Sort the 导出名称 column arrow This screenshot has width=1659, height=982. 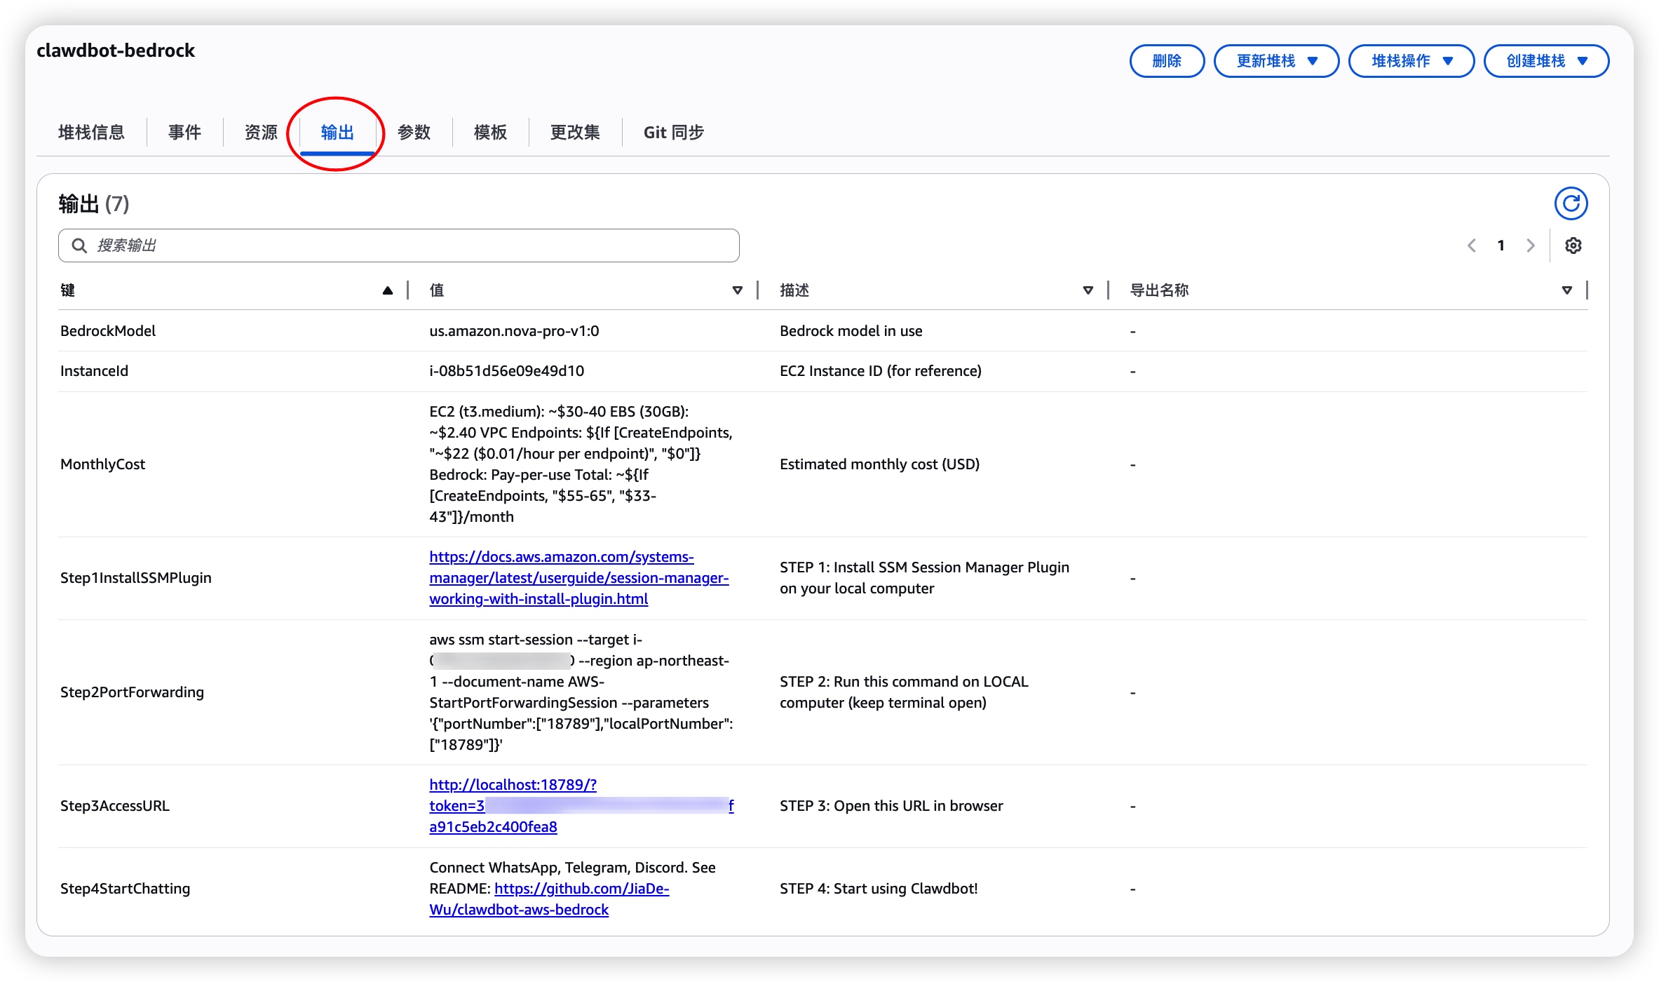1566,290
